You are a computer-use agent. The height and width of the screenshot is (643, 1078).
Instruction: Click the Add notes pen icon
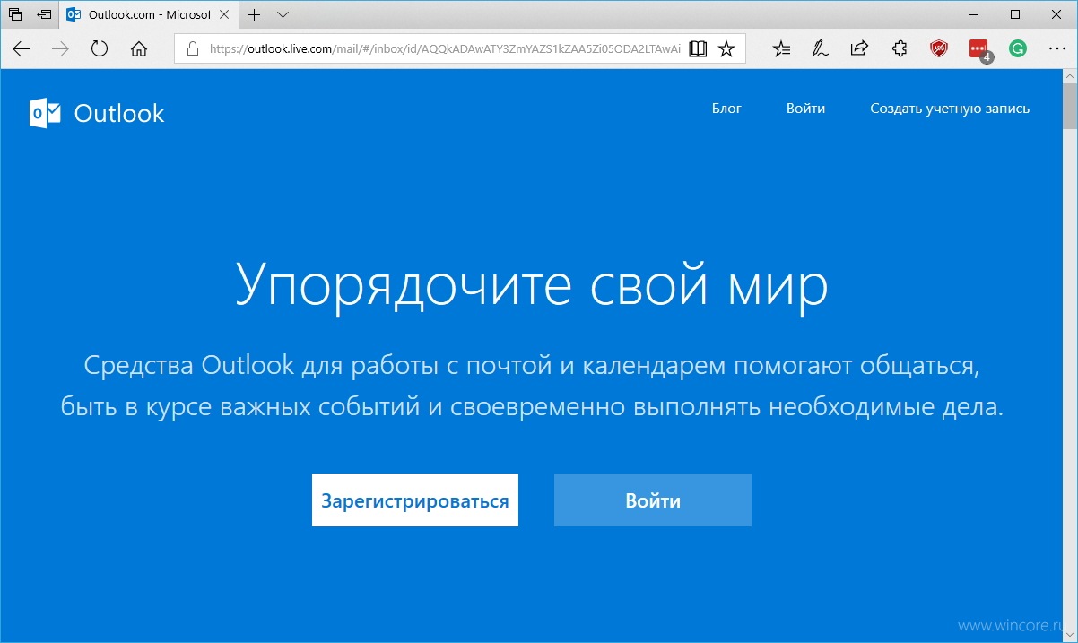point(821,49)
